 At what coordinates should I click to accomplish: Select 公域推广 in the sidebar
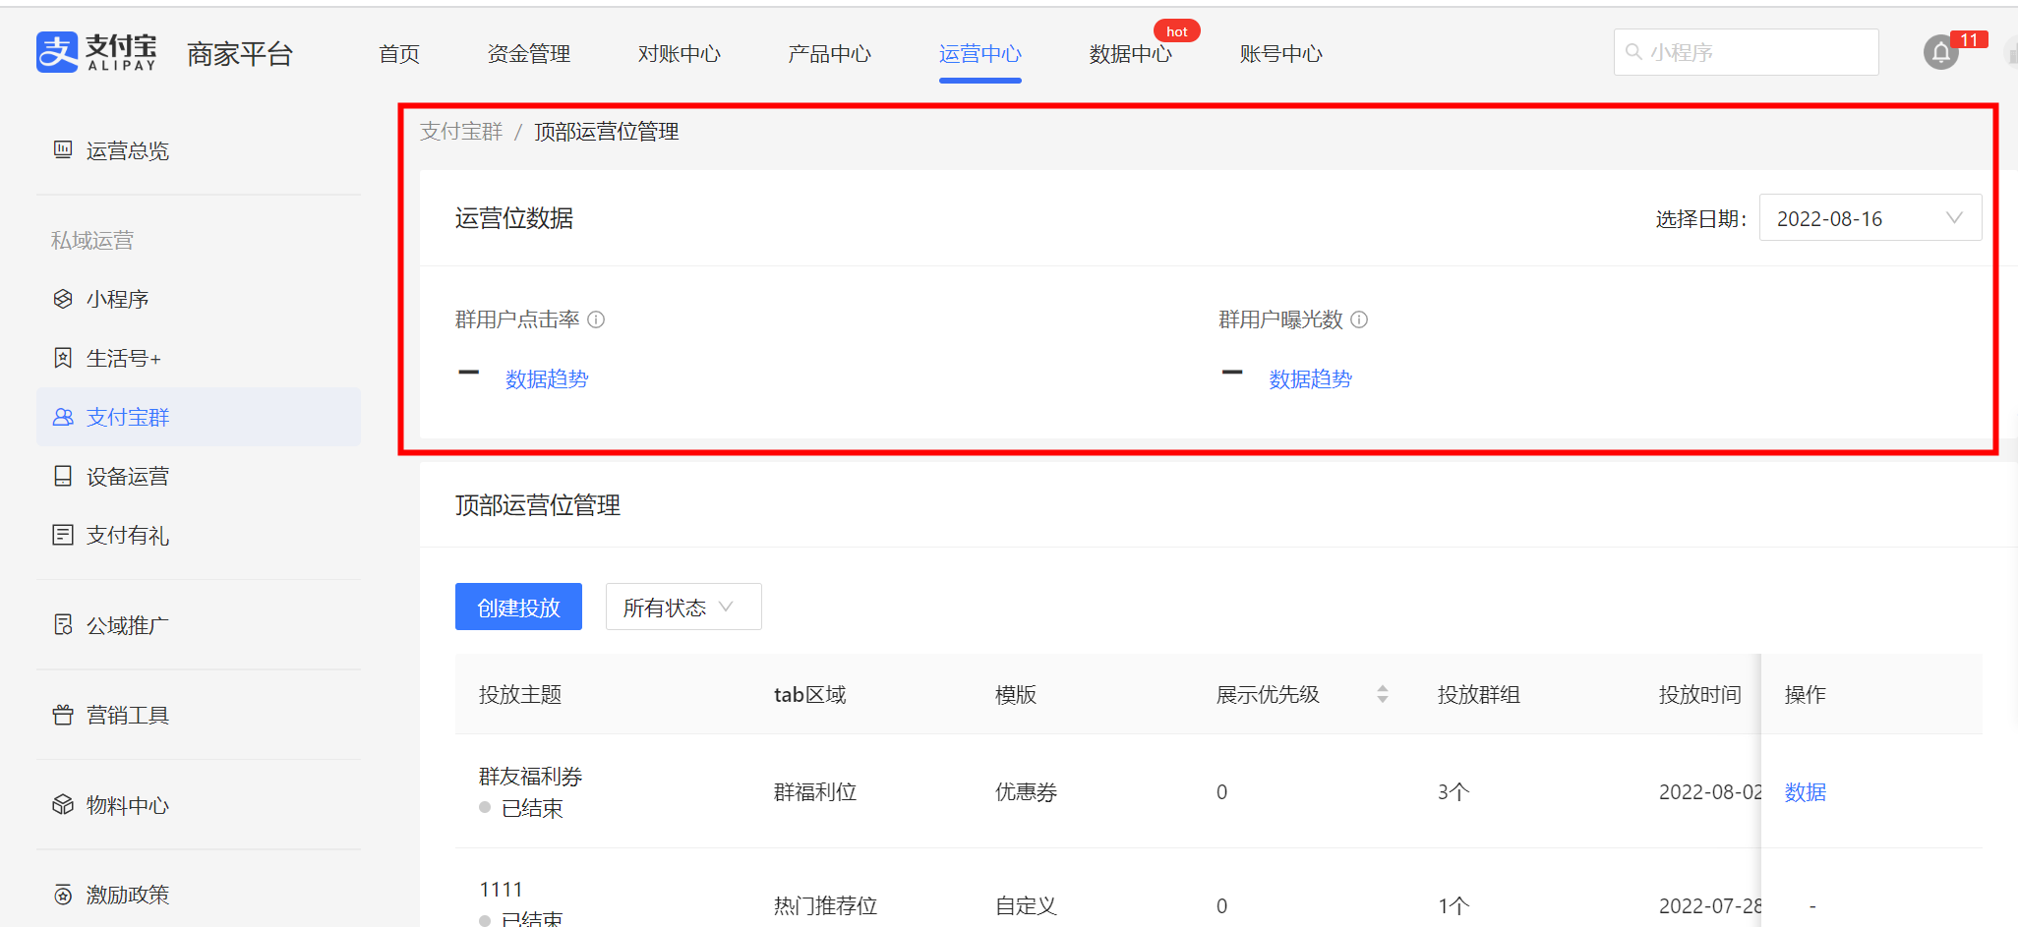128,625
